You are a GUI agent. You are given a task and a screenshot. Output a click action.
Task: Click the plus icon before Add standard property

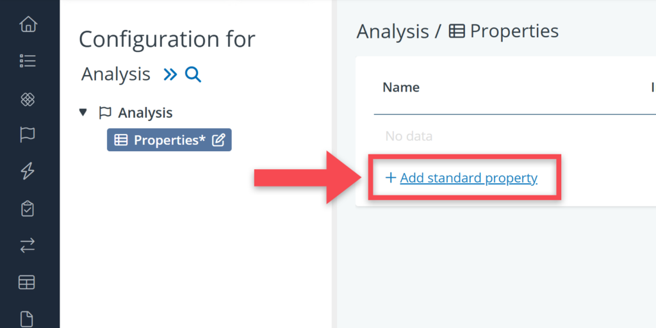[391, 178]
